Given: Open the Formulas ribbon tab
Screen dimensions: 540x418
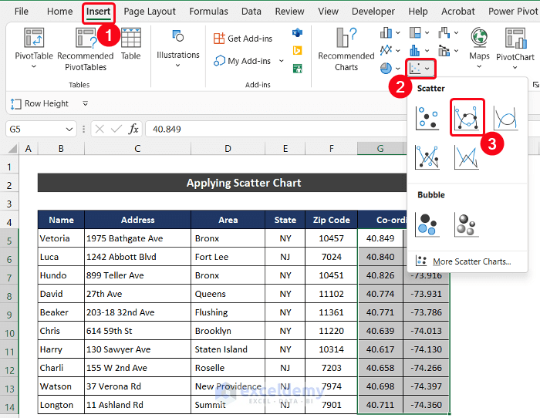Looking at the screenshot, I should [208, 12].
